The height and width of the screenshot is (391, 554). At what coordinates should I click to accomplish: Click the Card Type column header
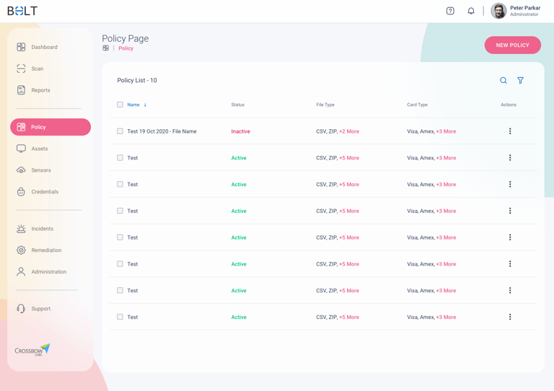417,105
